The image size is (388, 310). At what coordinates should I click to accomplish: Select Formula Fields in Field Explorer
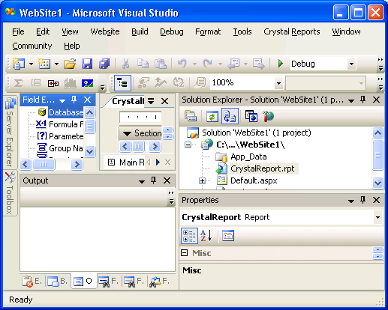(x=66, y=124)
